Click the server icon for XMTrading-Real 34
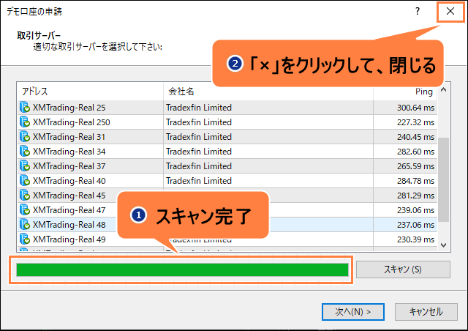The image size is (468, 331). pos(24,152)
